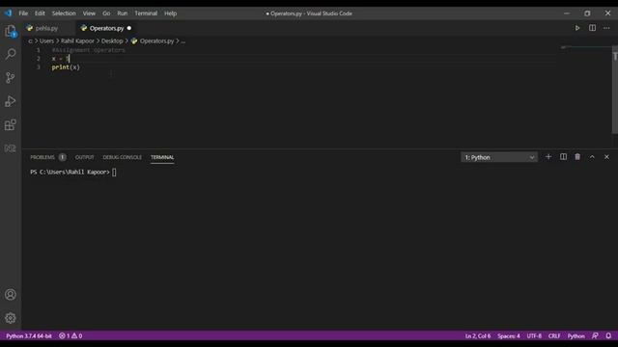Screen dimensions: 618x347
Task: Open the Source Control view
Action: tap(11, 77)
